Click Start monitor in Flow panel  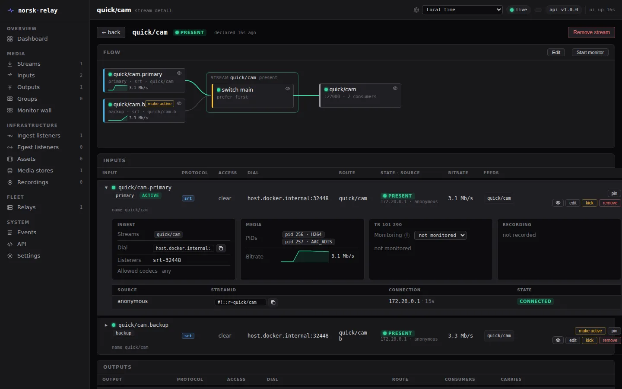point(590,52)
